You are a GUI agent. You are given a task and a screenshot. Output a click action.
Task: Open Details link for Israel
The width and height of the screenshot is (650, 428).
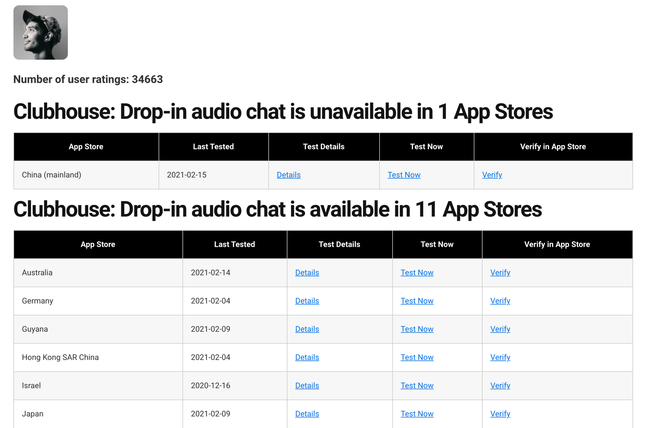(x=307, y=386)
